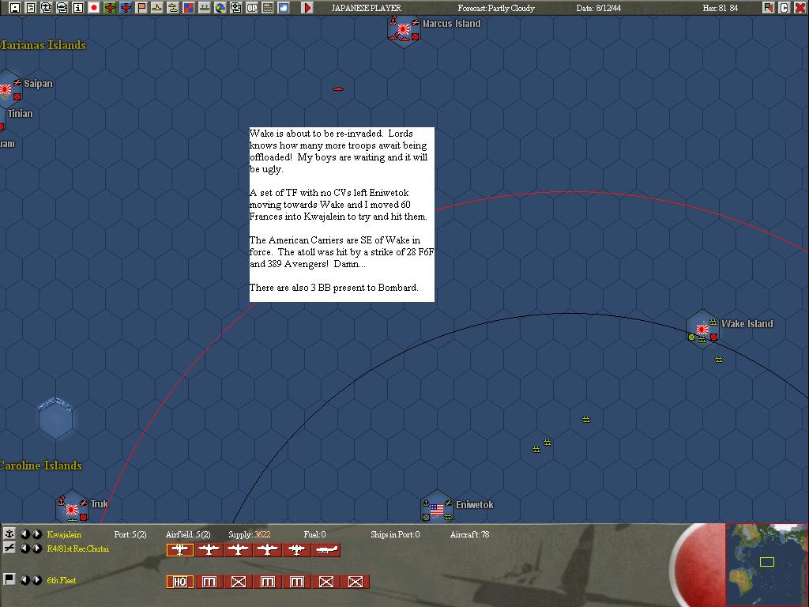Click the red and blue squares icon
This screenshot has width=809, height=607.
[x=189, y=8]
